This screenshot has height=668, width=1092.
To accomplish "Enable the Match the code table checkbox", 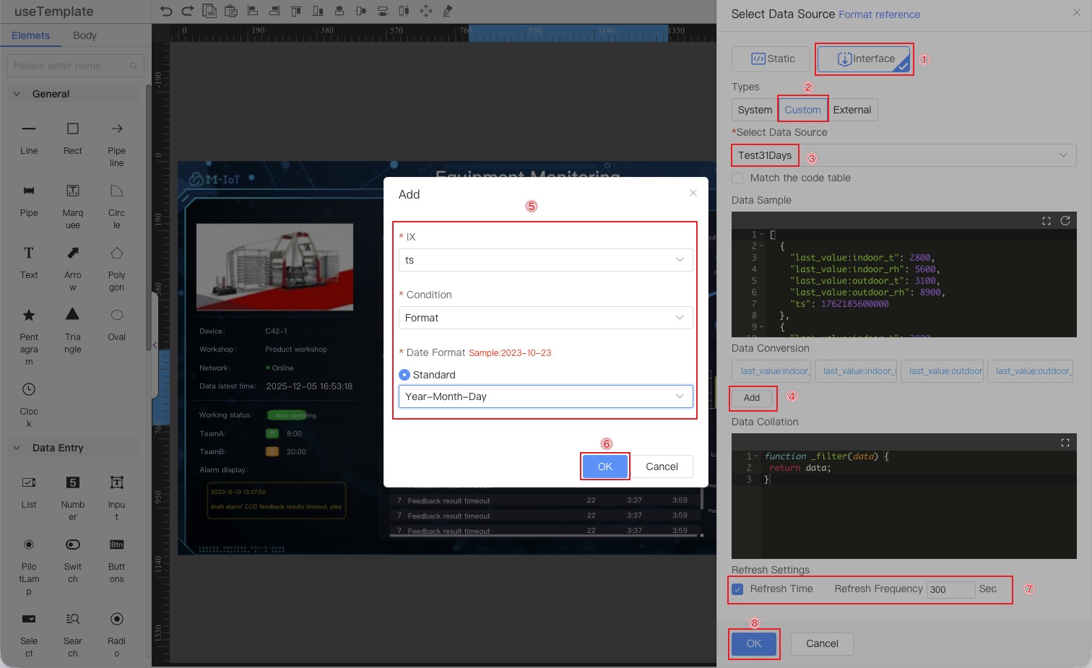I will (737, 178).
